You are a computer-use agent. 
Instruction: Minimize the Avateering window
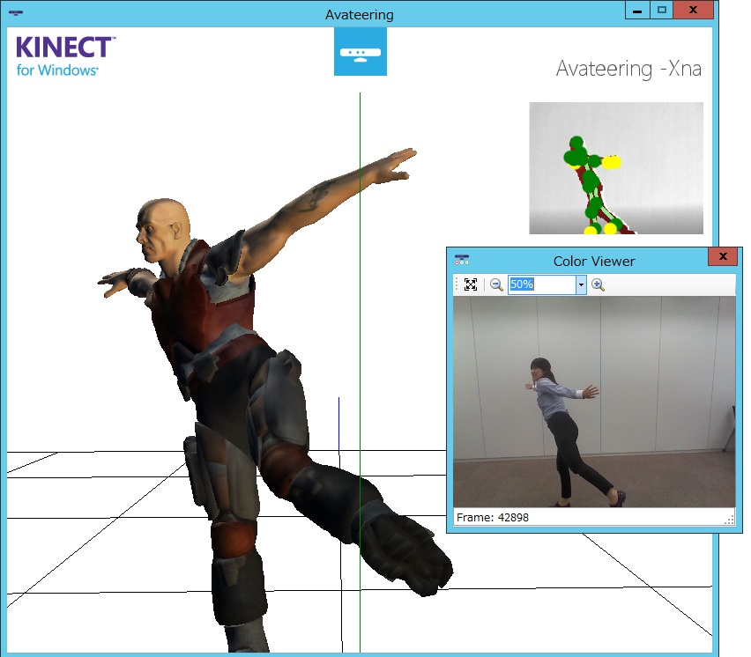click(x=637, y=10)
